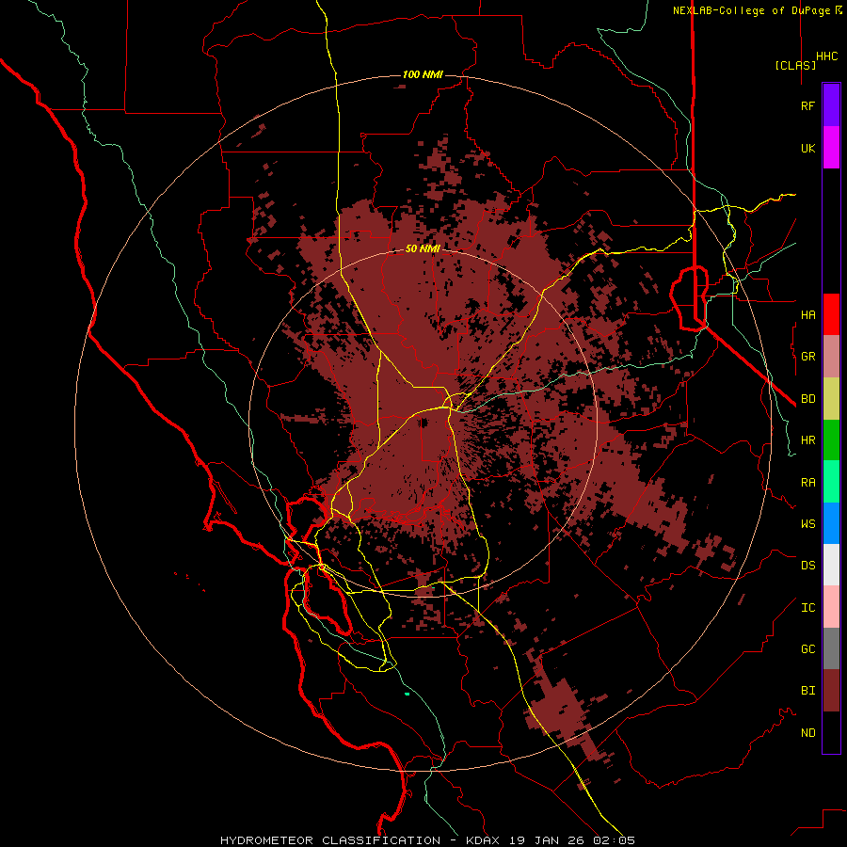Click the GR legend label
This screenshot has width=847, height=847.
pos(807,357)
